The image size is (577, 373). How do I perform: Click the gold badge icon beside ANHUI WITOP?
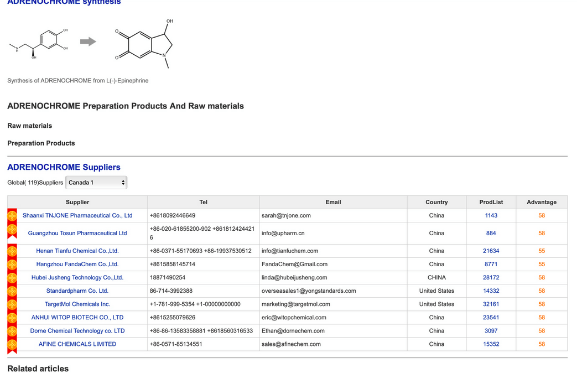pos(12,318)
